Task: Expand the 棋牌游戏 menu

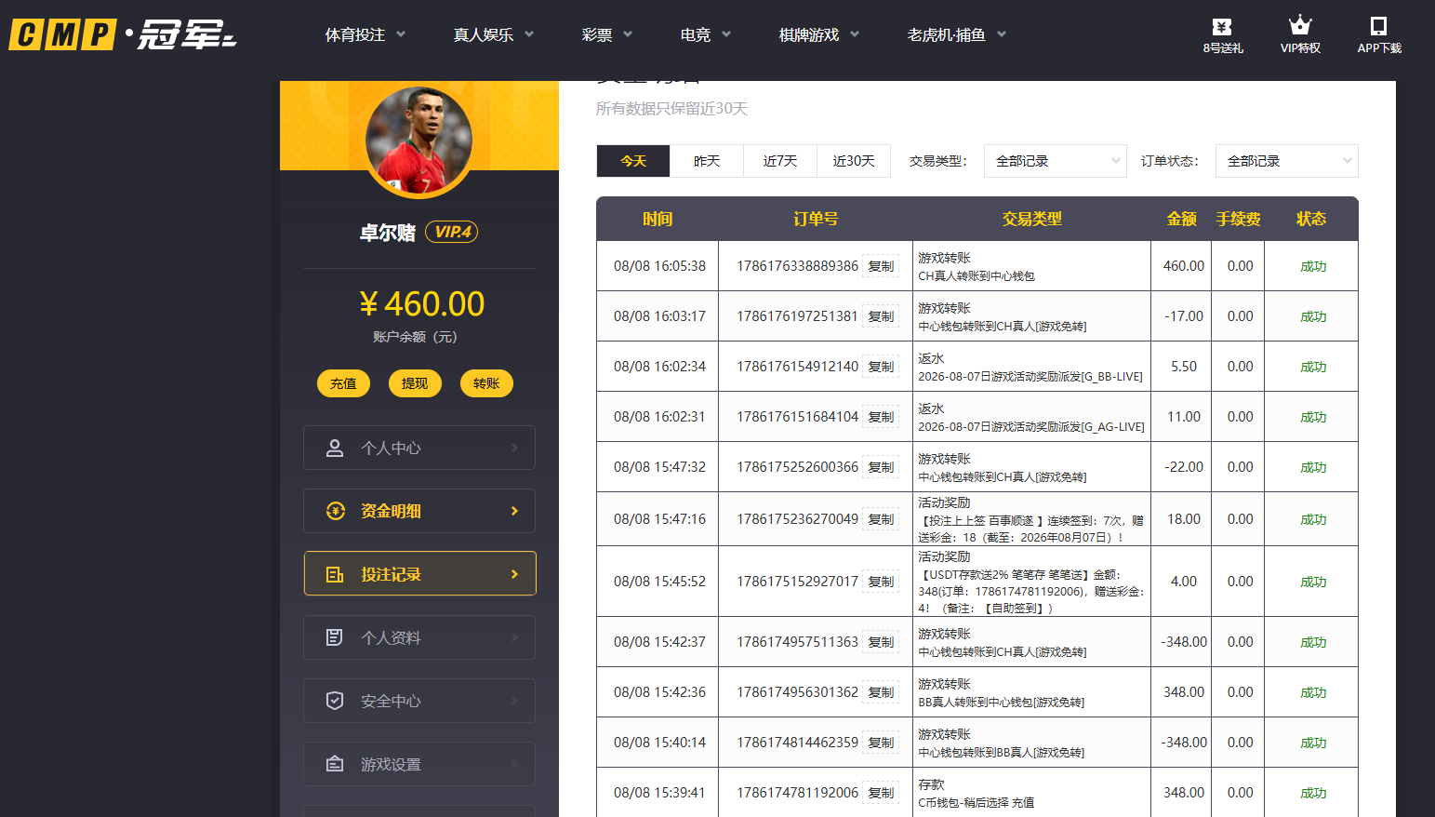Action: 819,34
